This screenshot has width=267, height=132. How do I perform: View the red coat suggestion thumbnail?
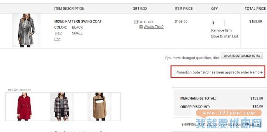coord(24,107)
